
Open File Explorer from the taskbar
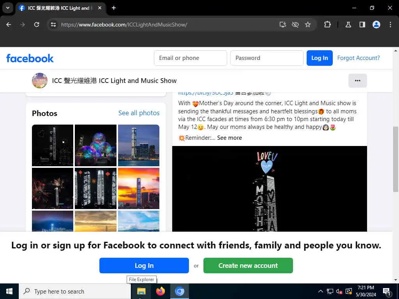coord(141,291)
